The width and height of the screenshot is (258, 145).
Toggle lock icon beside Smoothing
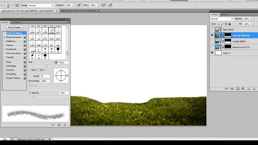(x=25, y=74)
